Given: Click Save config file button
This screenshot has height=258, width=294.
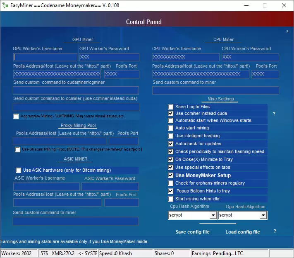Looking at the screenshot, I should (192, 232).
